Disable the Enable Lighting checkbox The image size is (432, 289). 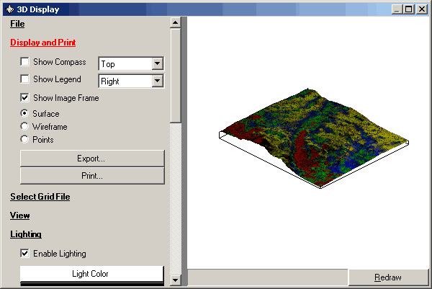(x=24, y=253)
